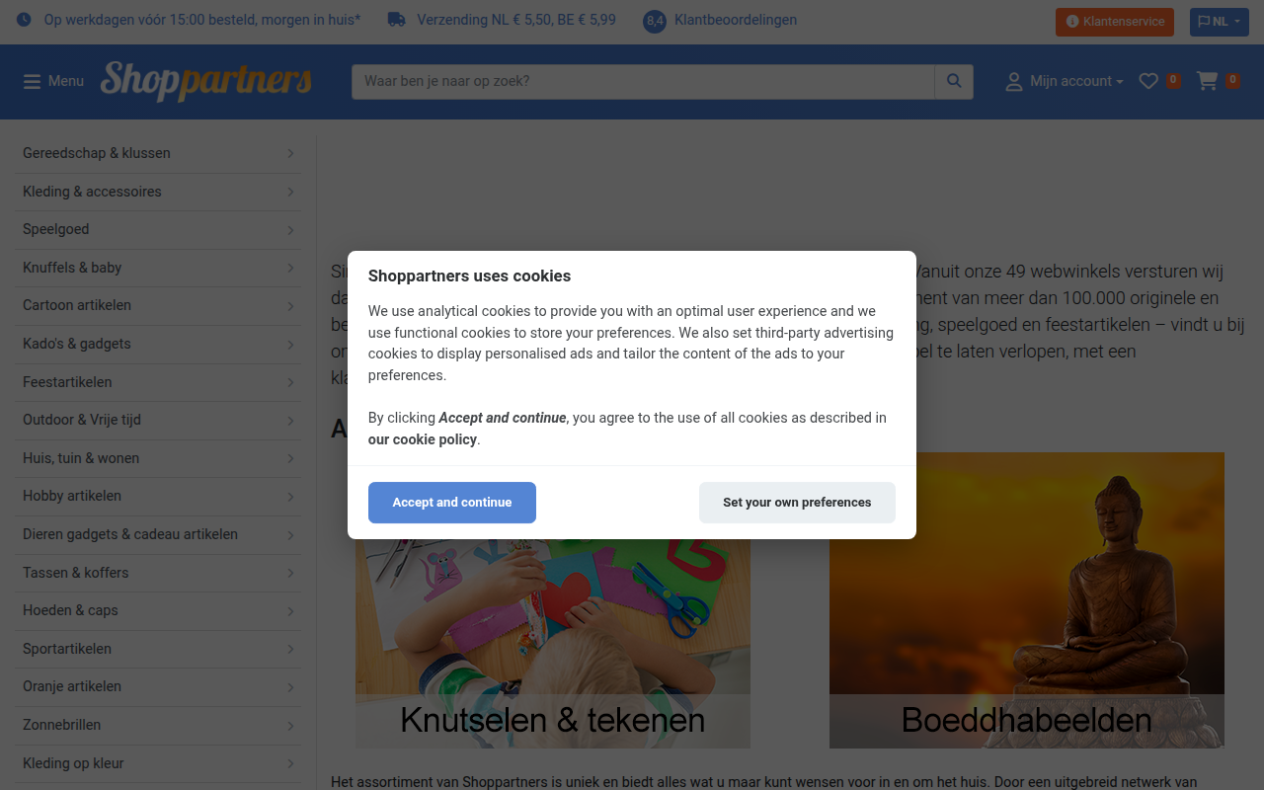Screen dimensions: 1264x790
Task: Open Dieren gadgets & cadeau artikelen
Action: (158, 534)
